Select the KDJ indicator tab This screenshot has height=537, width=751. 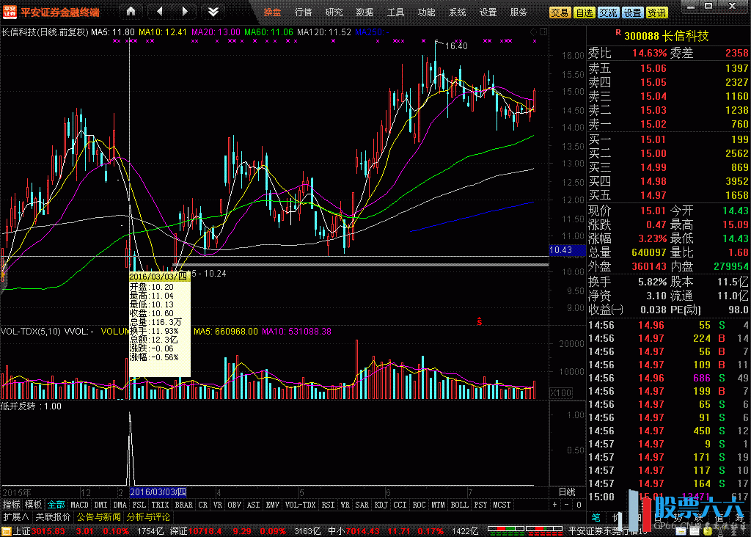[x=381, y=505]
